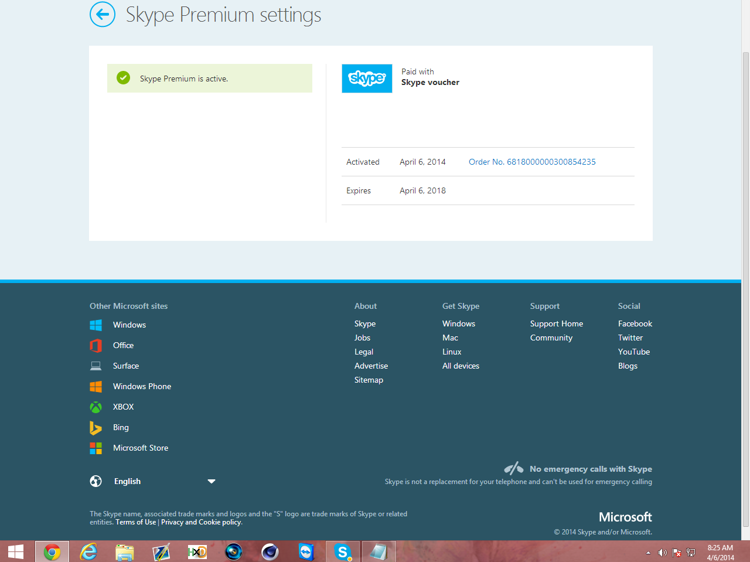Open Privacy and Cookie policy link
This screenshot has width=750, height=562.
(201, 522)
